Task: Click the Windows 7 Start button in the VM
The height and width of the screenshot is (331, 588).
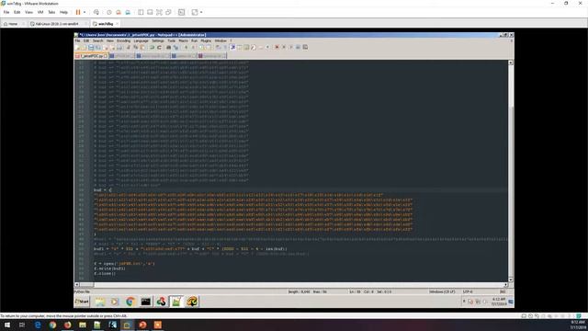Action: coord(82,302)
